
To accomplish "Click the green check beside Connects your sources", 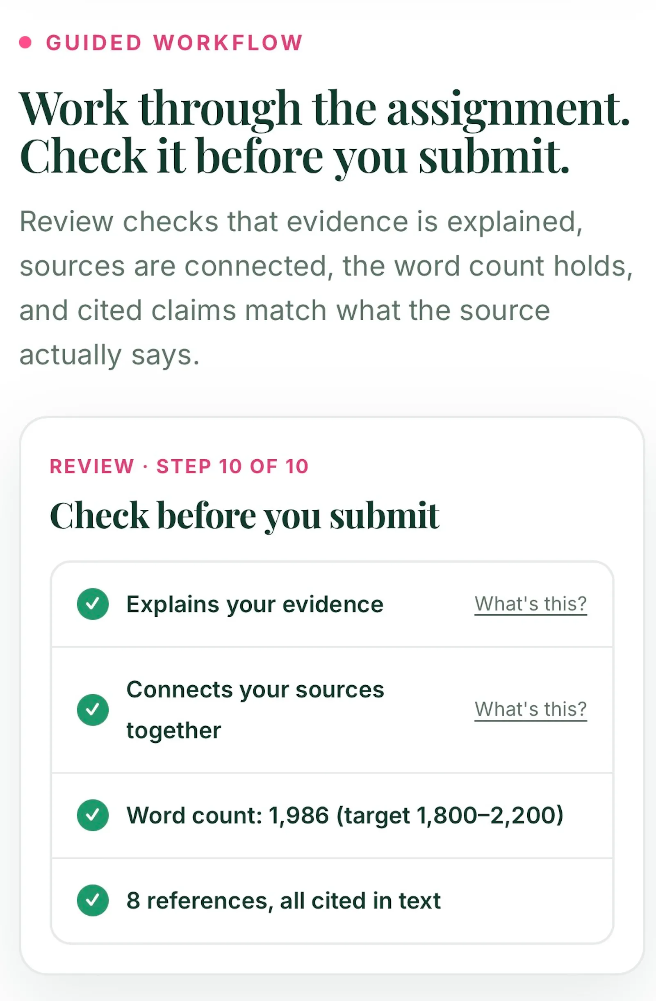I will tap(93, 709).
